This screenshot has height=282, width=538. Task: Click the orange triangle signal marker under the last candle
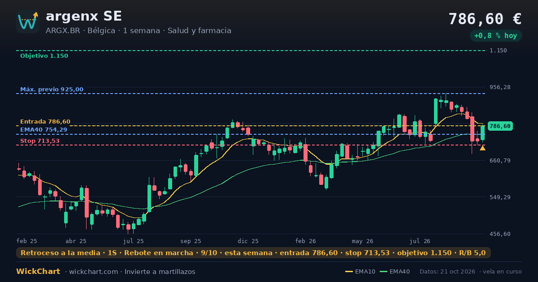[482, 148]
